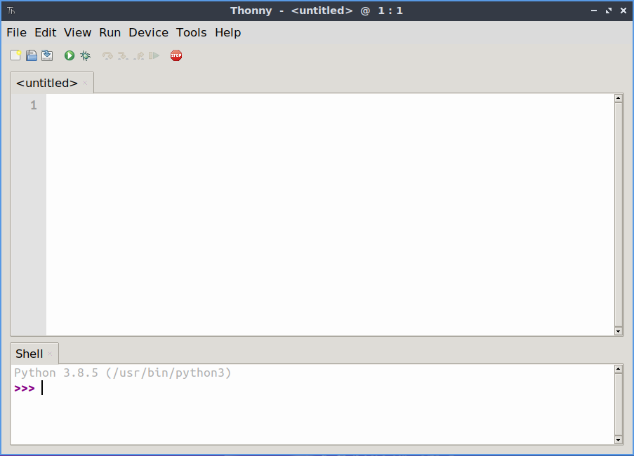The height and width of the screenshot is (456, 634).
Task: Open the Run menu
Action: pos(110,32)
